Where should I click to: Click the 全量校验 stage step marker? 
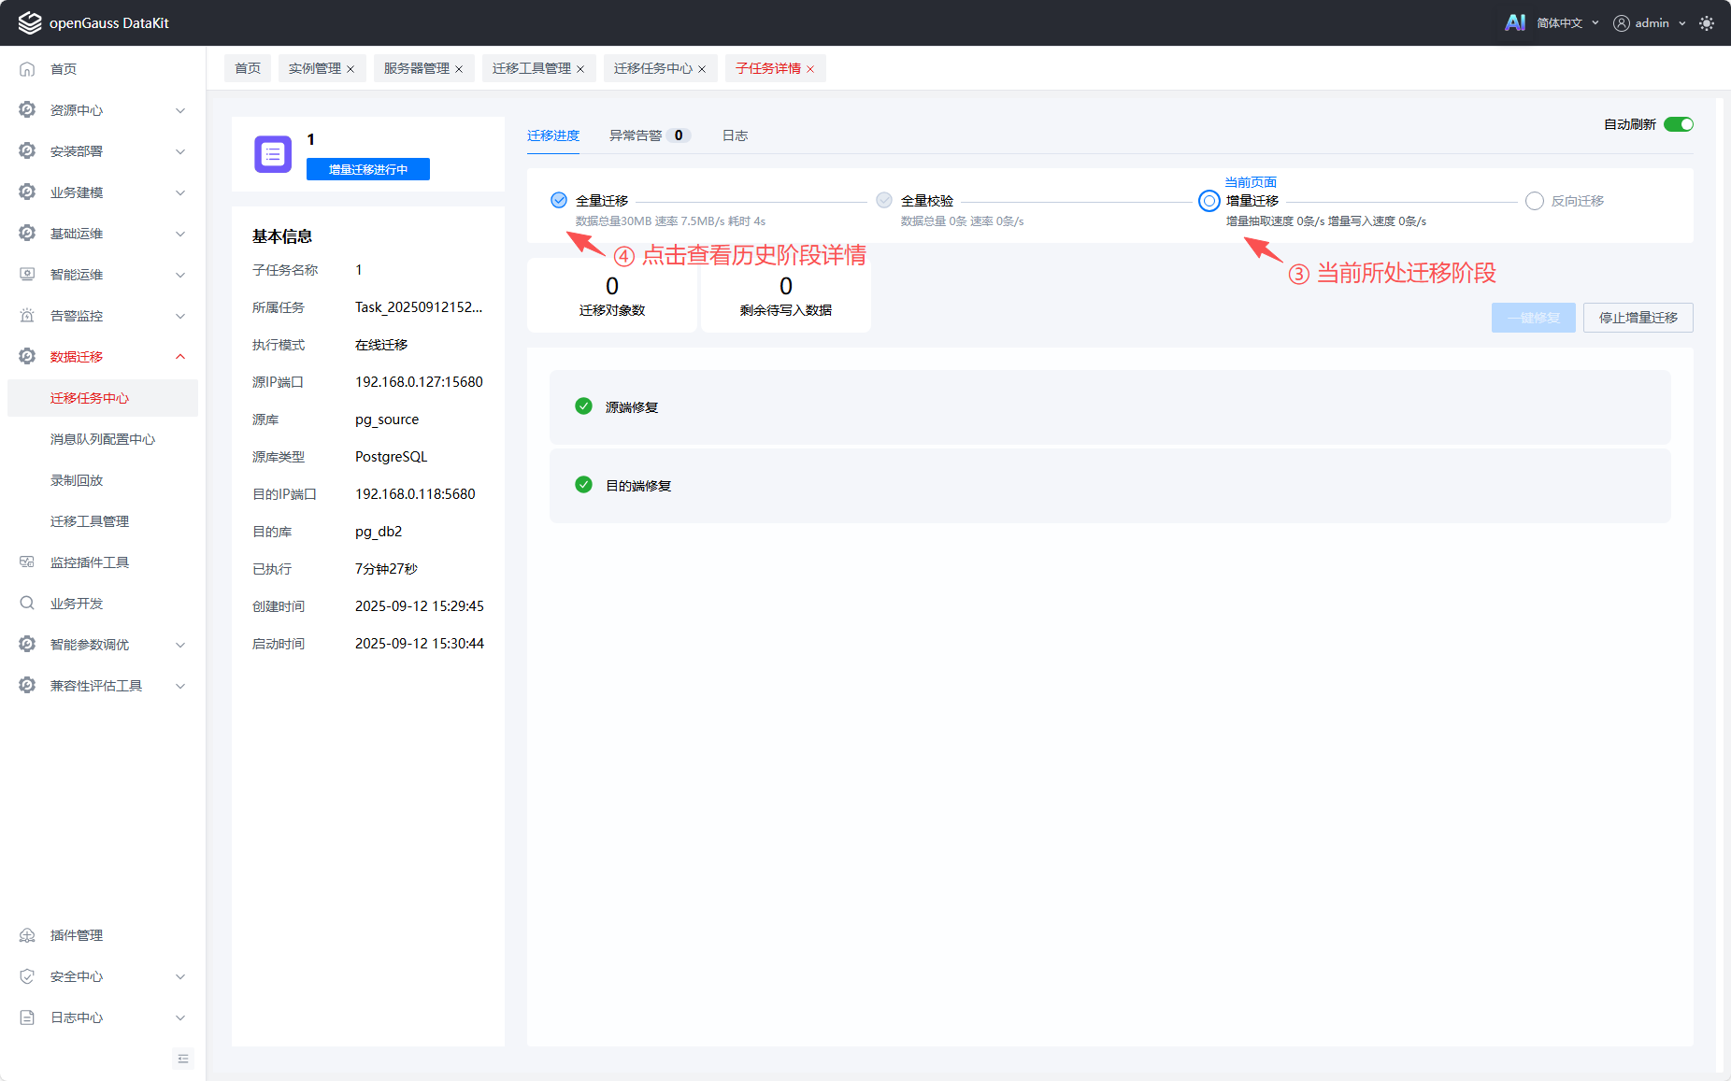point(884,200)
